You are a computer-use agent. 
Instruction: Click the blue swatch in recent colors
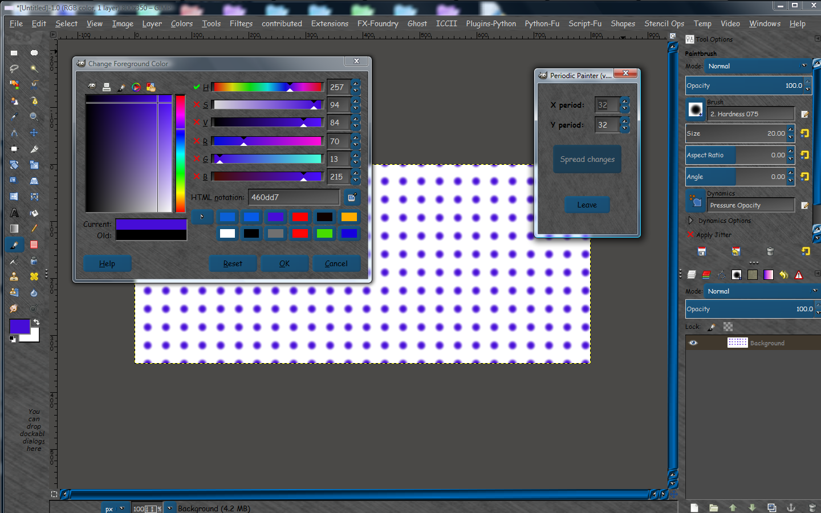pos(227,217)
